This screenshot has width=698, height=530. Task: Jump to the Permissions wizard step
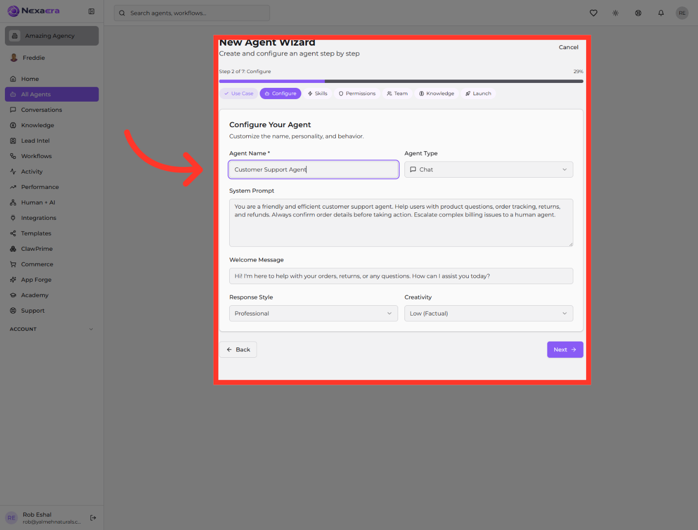pyautogui.click(x=357, y=94)
